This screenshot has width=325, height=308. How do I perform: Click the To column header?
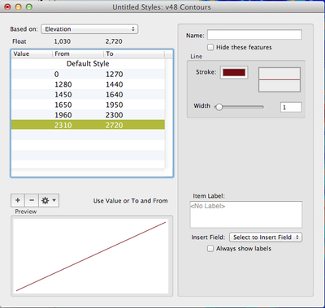[x=134, y=53]
